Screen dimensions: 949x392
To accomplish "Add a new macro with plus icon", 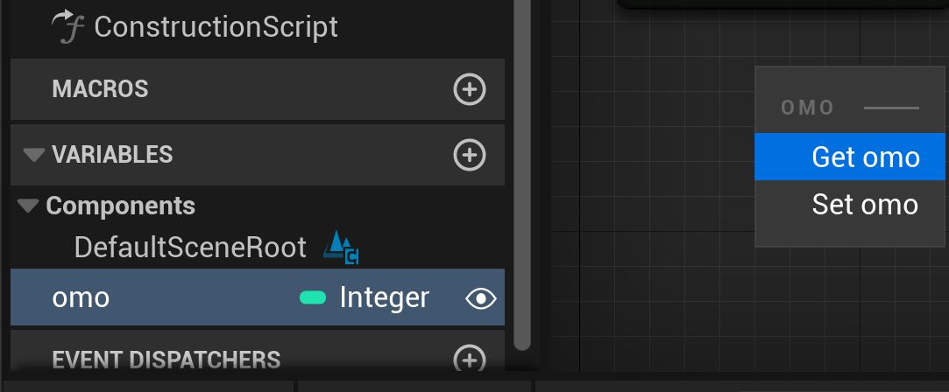I will (470, 89).
